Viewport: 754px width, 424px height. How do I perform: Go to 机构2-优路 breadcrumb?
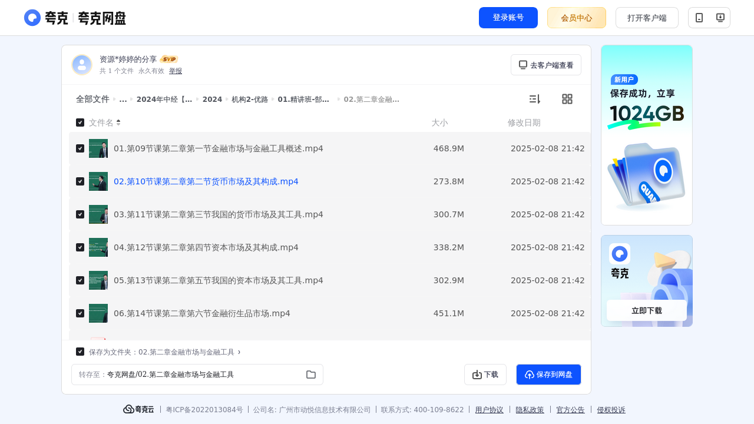tap(250, 100)
